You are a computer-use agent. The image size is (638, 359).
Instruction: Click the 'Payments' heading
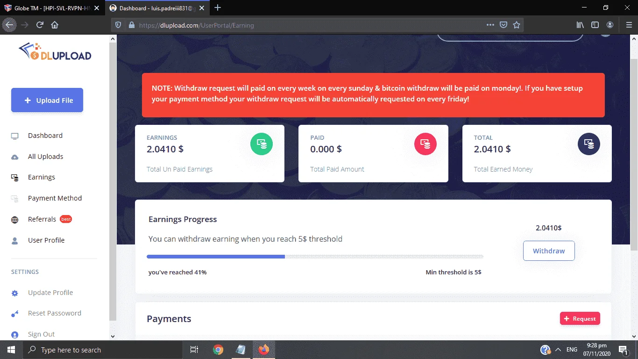[x=169, y=319]
